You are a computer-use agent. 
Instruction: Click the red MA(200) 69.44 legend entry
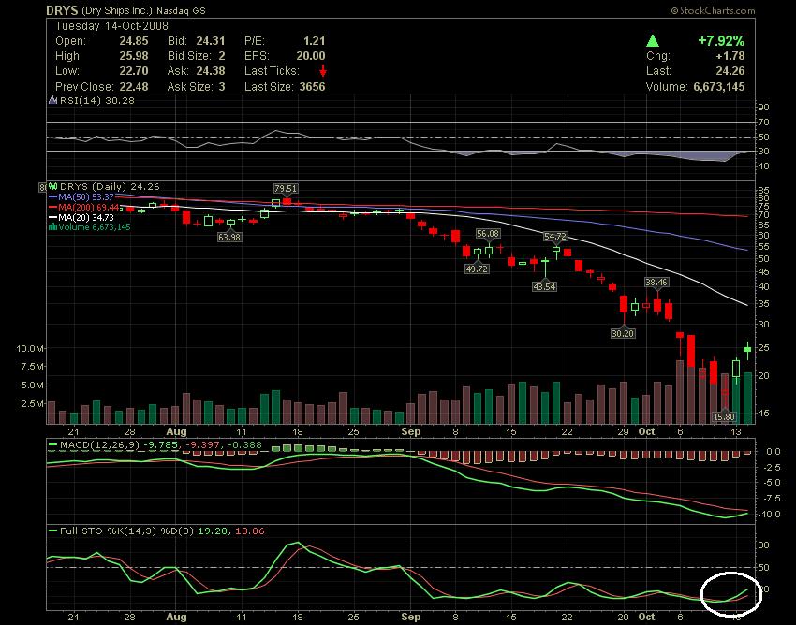(83, 208)
